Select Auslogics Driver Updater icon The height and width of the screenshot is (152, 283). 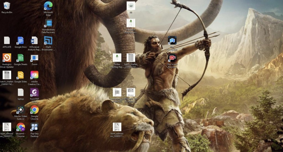click(7, 61)
